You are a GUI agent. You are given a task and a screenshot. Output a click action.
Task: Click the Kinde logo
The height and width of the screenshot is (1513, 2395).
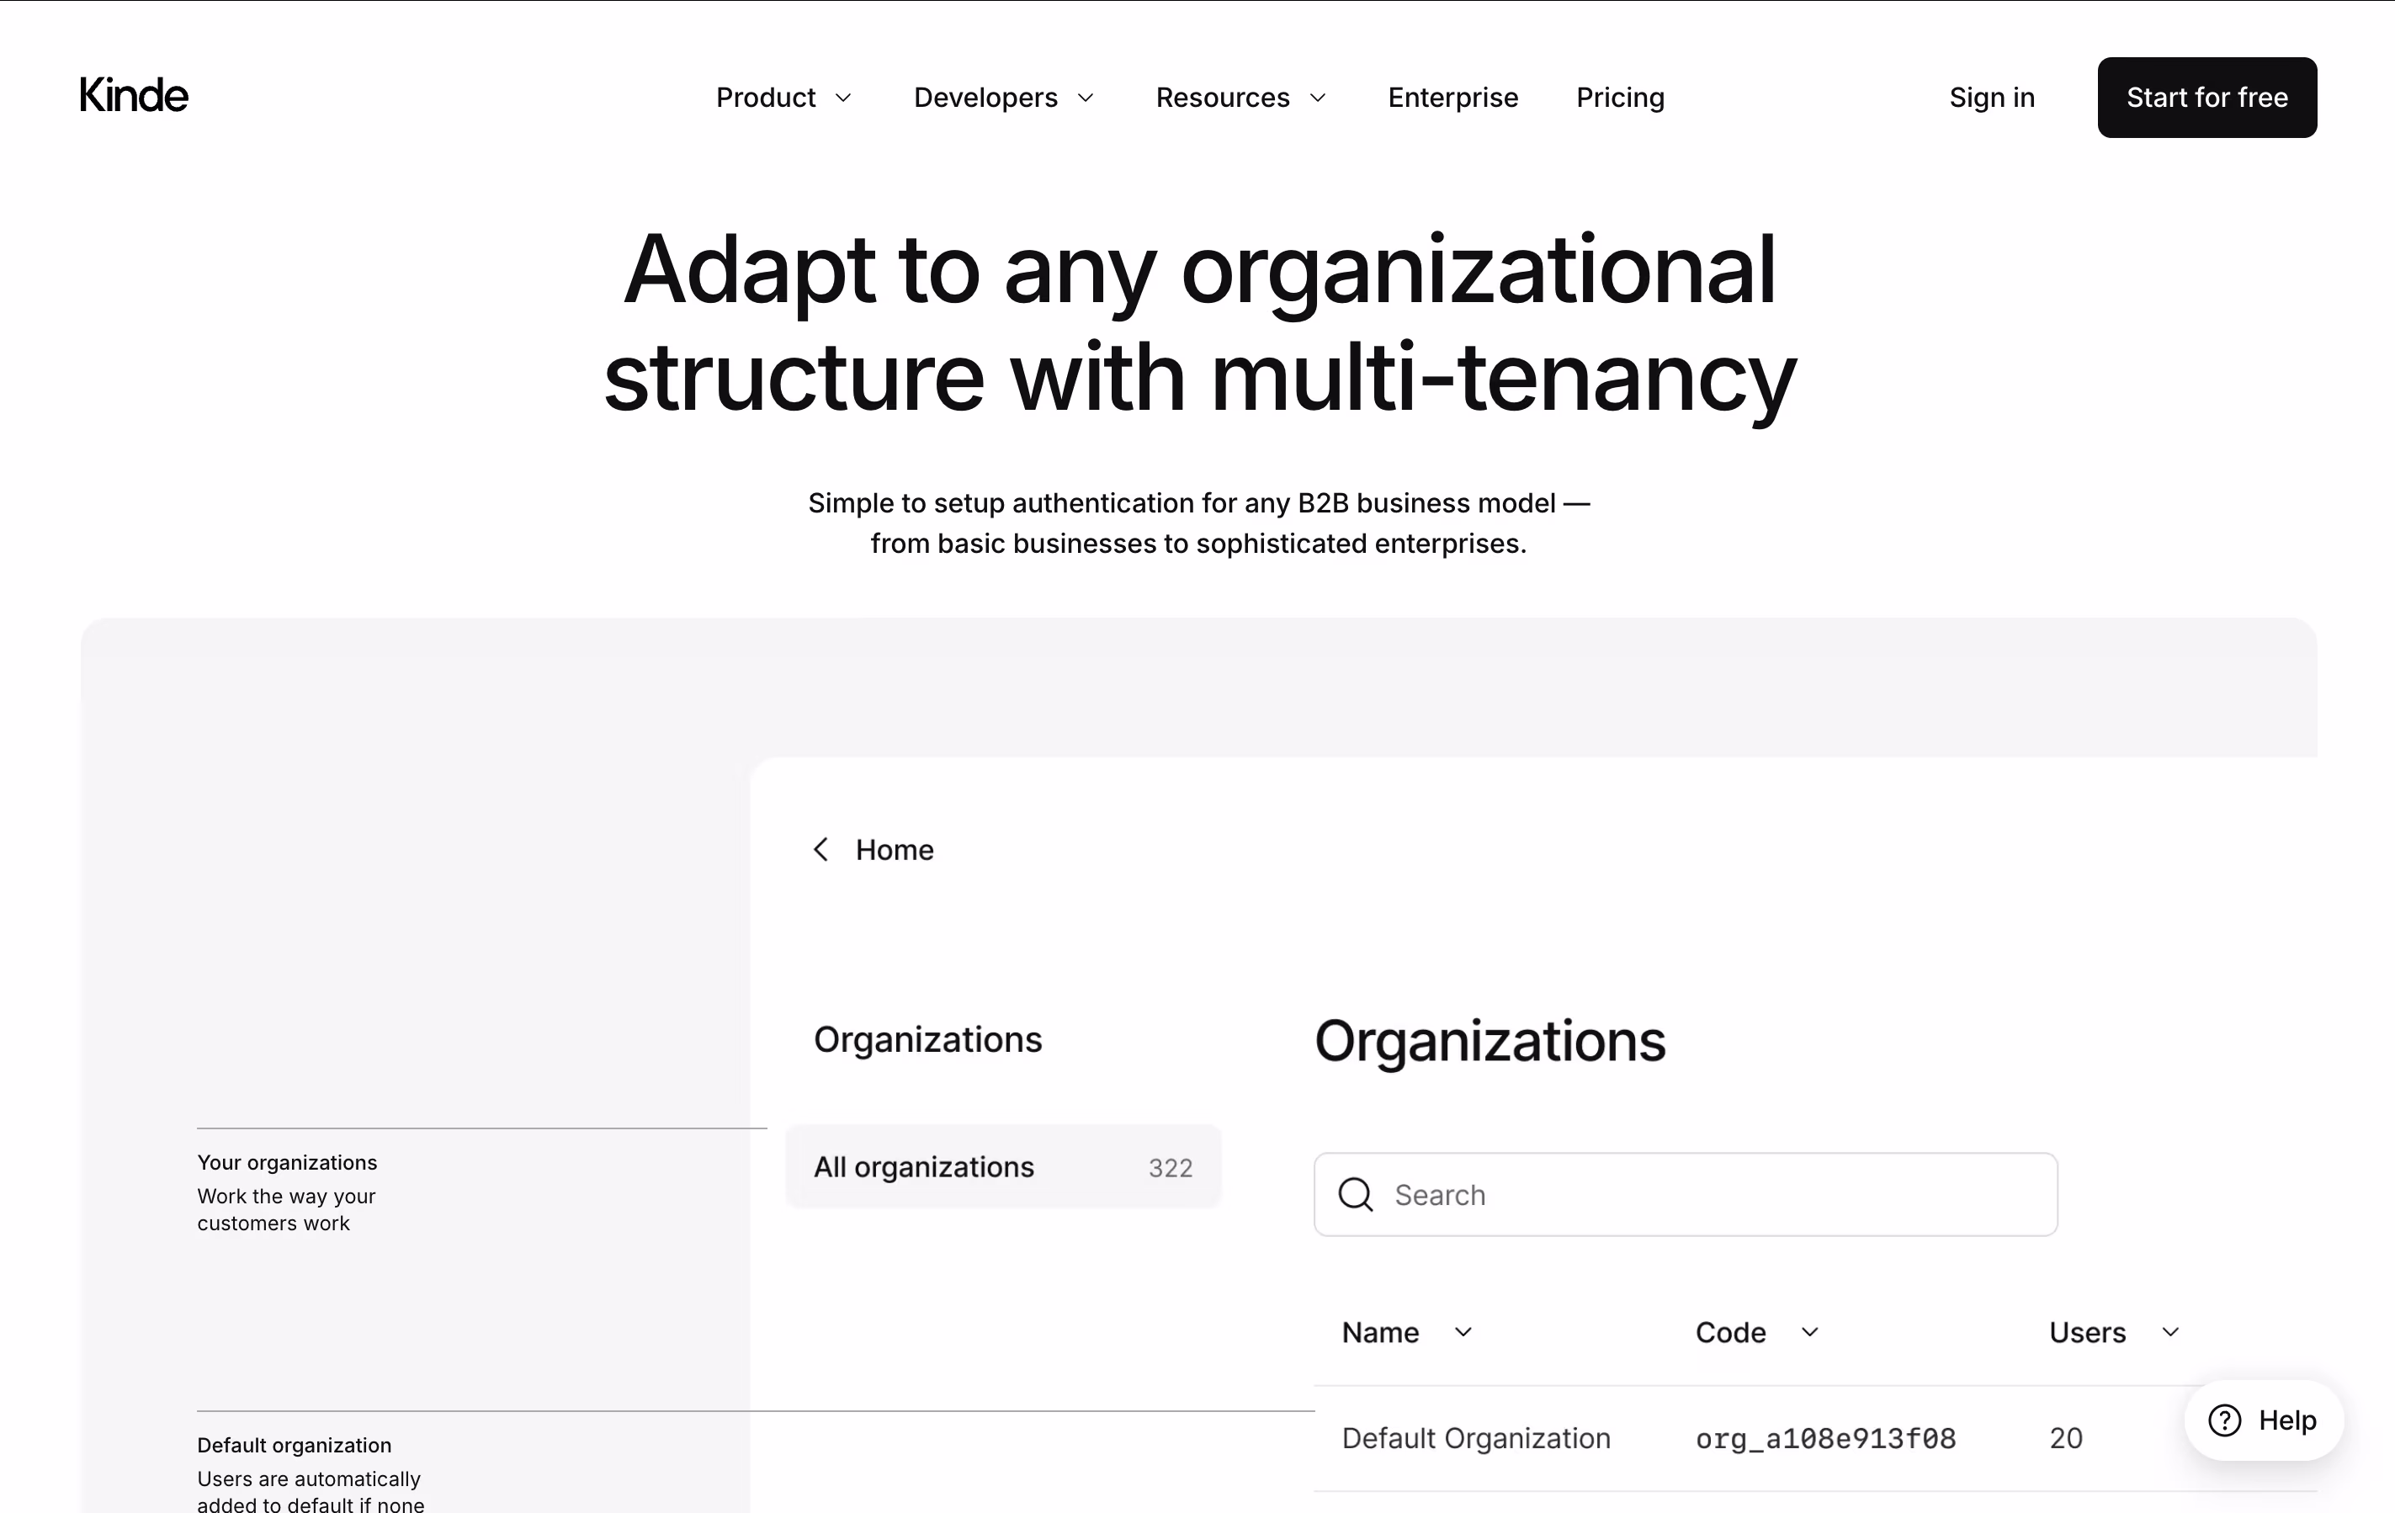tap(133, 95)
